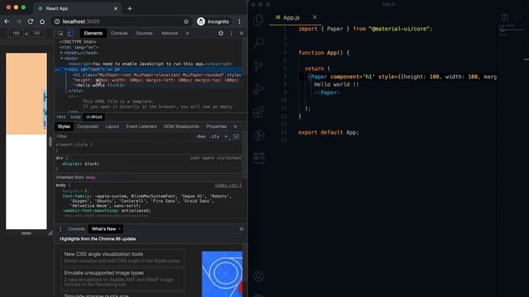Click the viewport width field showing 183
529x297 pixels.
(x=16, y=33)
